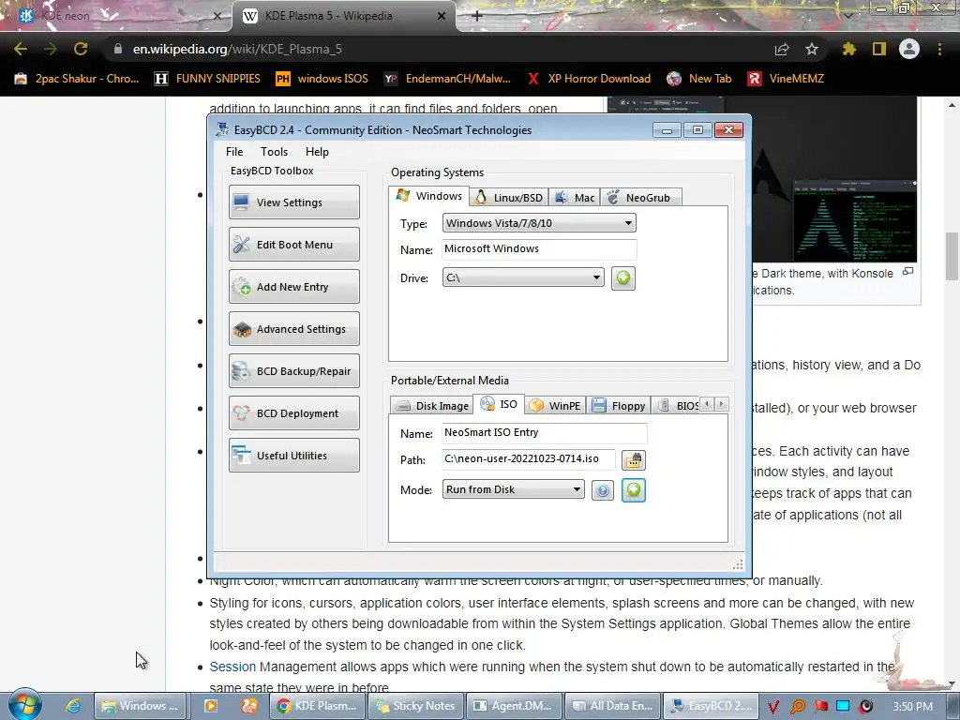The width and height of the screenshot is (960, 720).
Task: Expand the Type dropdown for Windows version
Action: click(539, 223)
